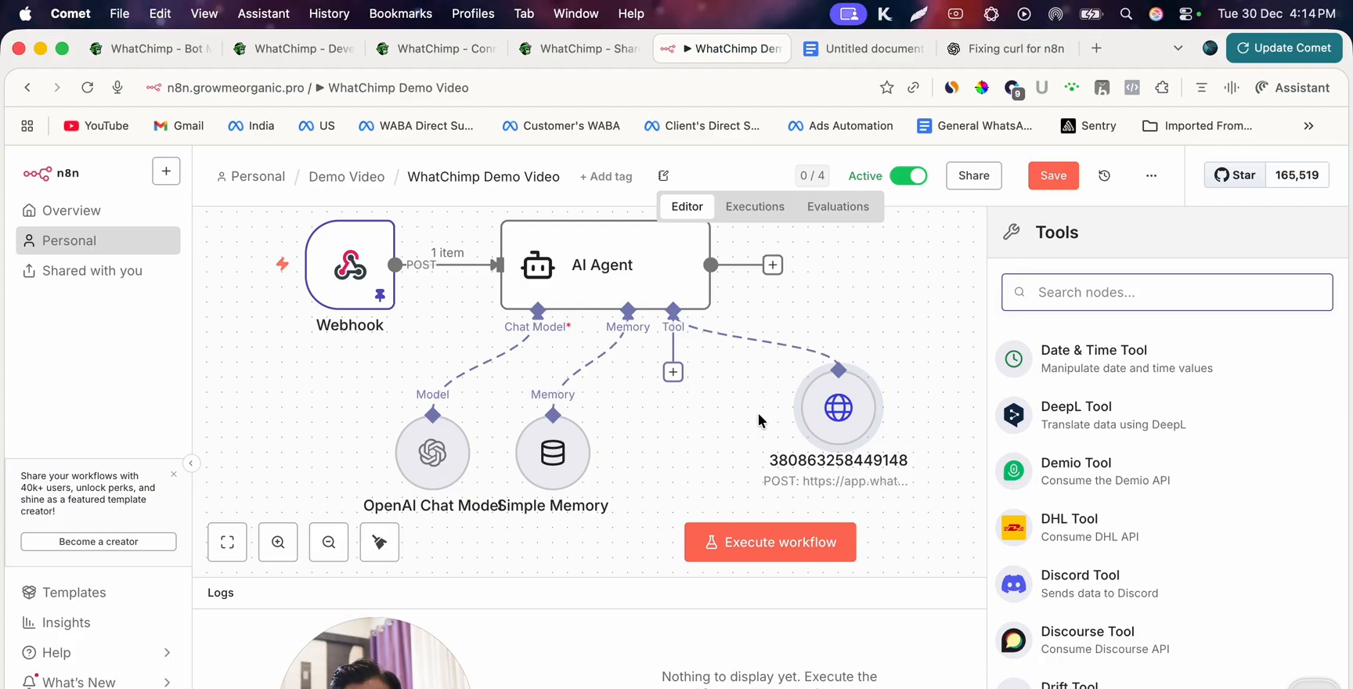
Task: Open the Sentry bookmark
Action: click(1088, 126)
